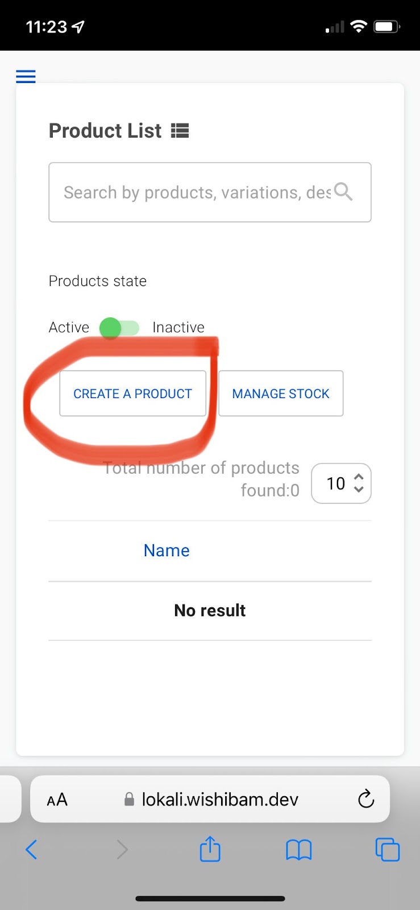Image resolution: width=420 pixels, height=910 pixels.
Task: Toggle the Active/Inactive products state switch
Action: pyautogui.click(x=119, y=328)
